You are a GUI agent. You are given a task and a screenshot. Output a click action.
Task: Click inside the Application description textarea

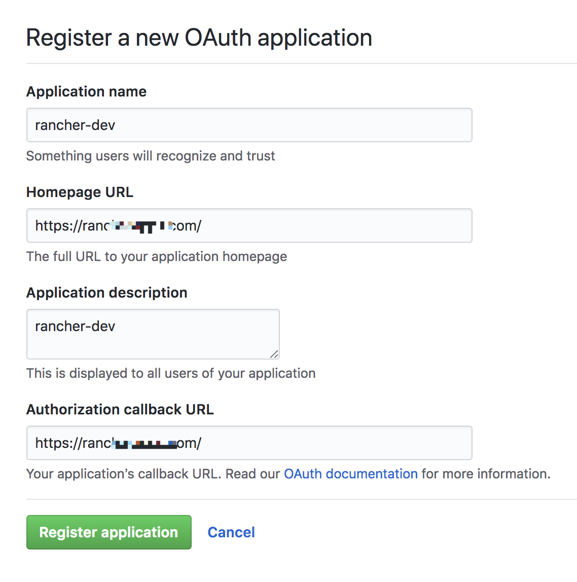pos(153,334)
